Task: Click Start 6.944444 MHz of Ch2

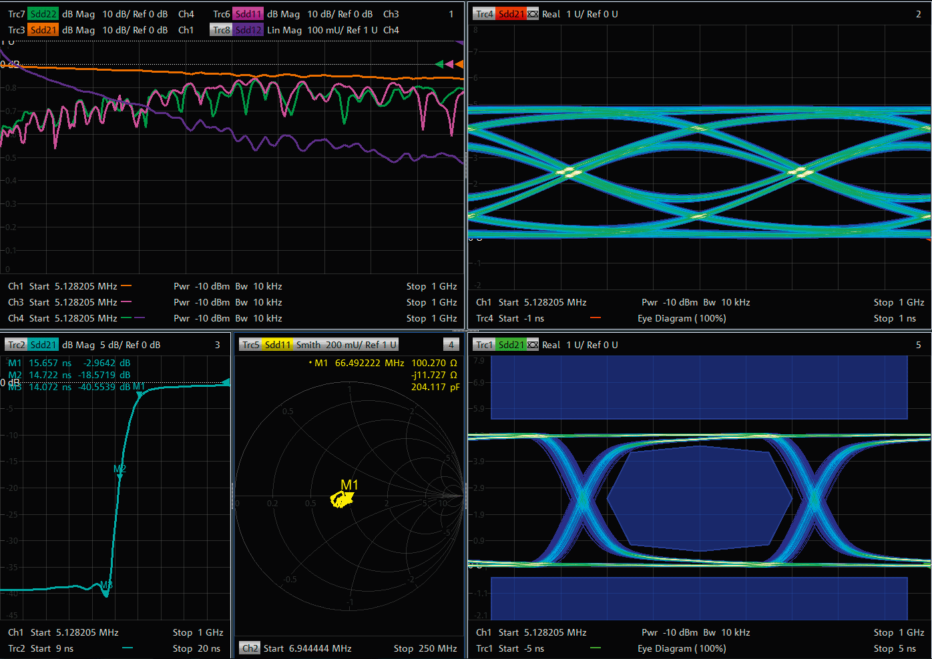Action: [x=307, y=648]
